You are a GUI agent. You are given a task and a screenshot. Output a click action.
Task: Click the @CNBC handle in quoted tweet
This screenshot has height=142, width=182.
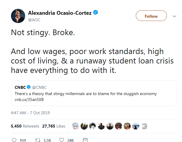(39, 88)
